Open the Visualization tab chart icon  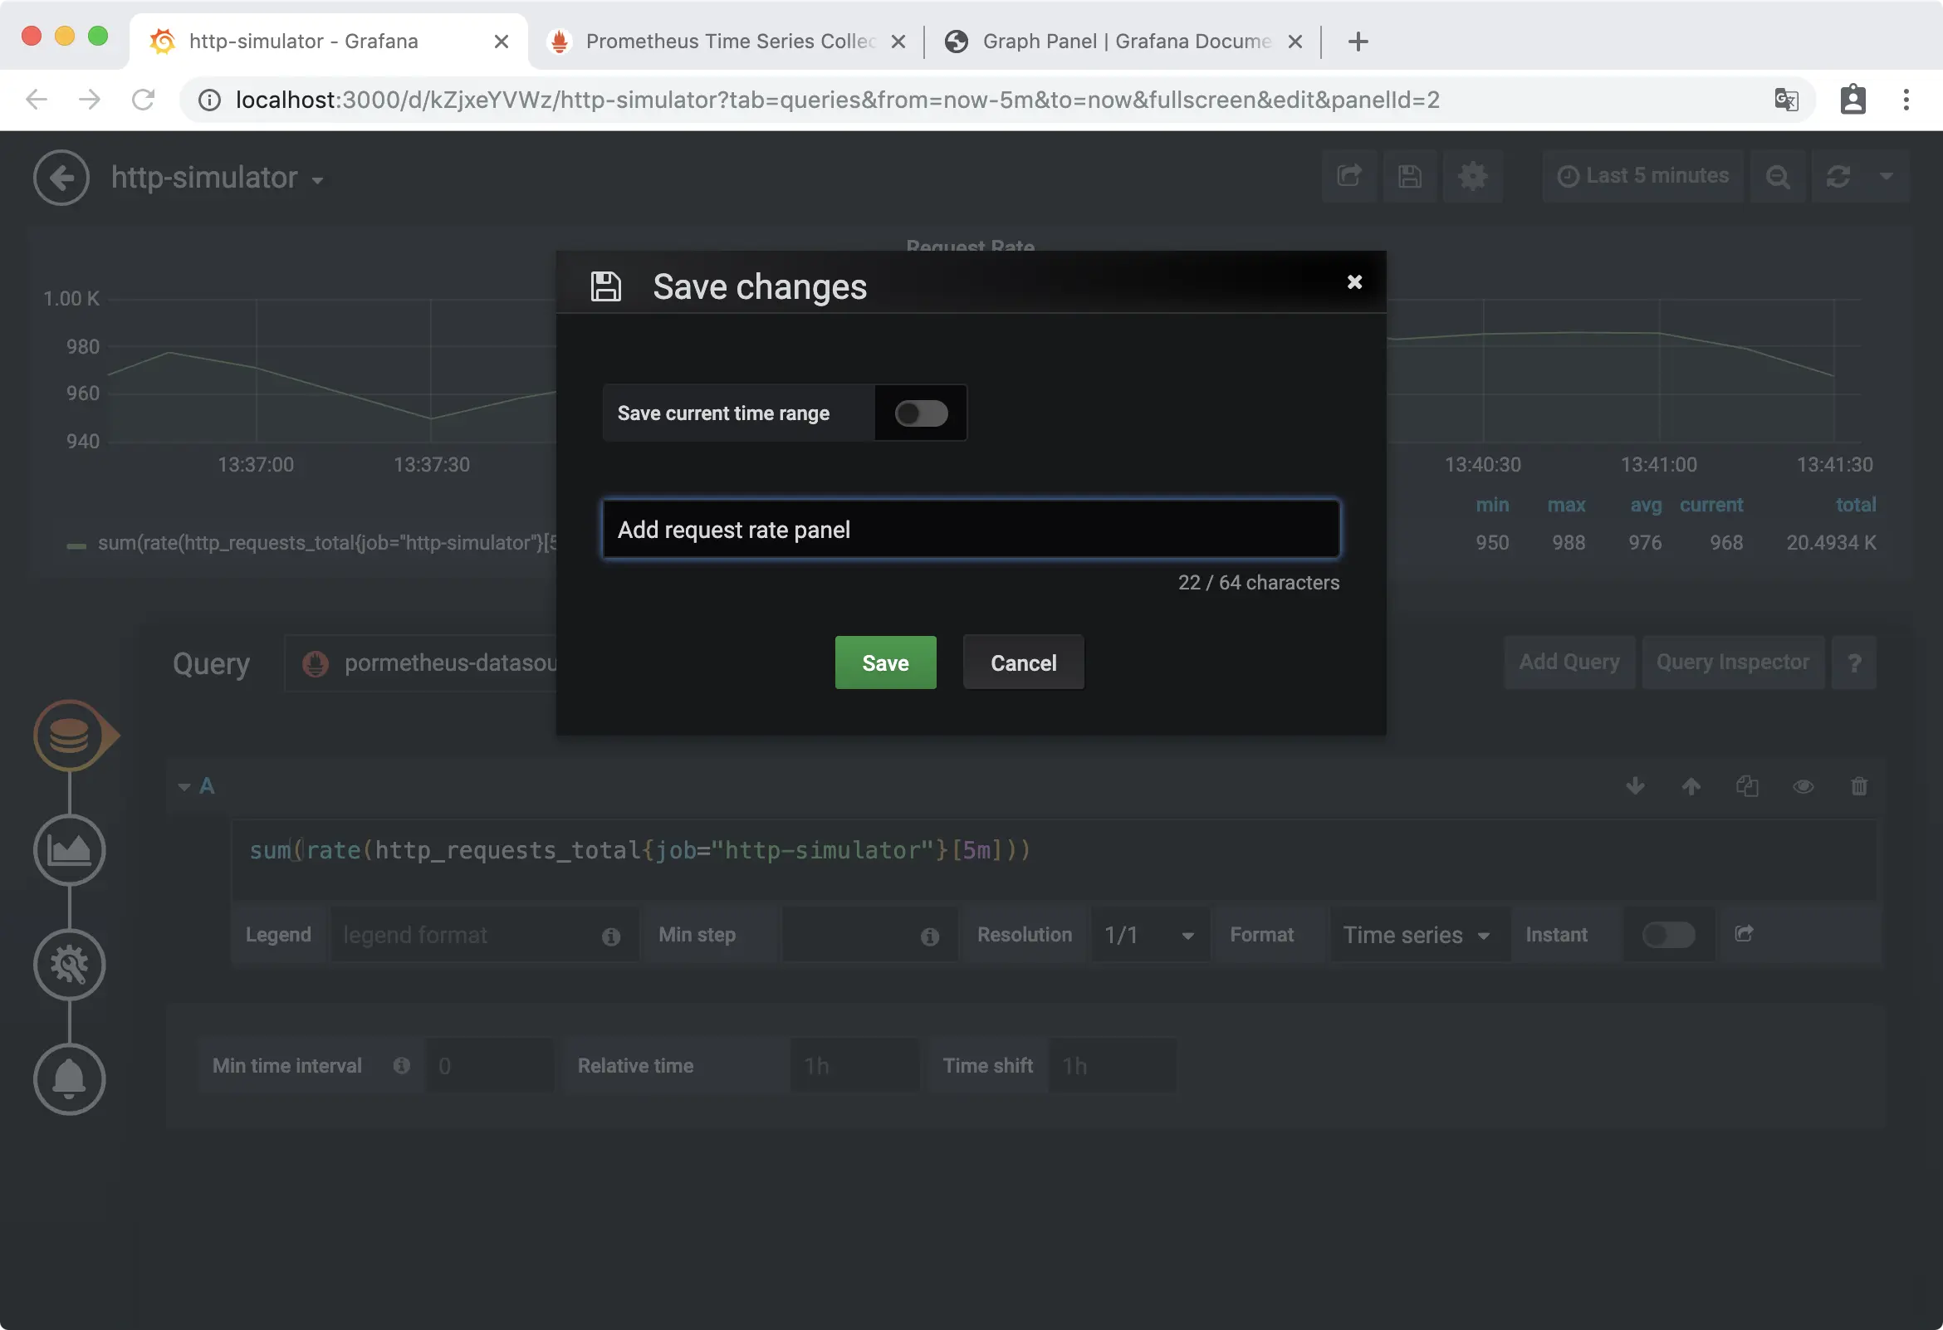[x=70, y=850]
